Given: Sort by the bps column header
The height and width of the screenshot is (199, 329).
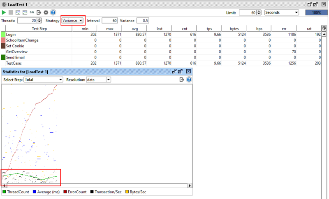Looking at the screenshot, I should (259, 28).
